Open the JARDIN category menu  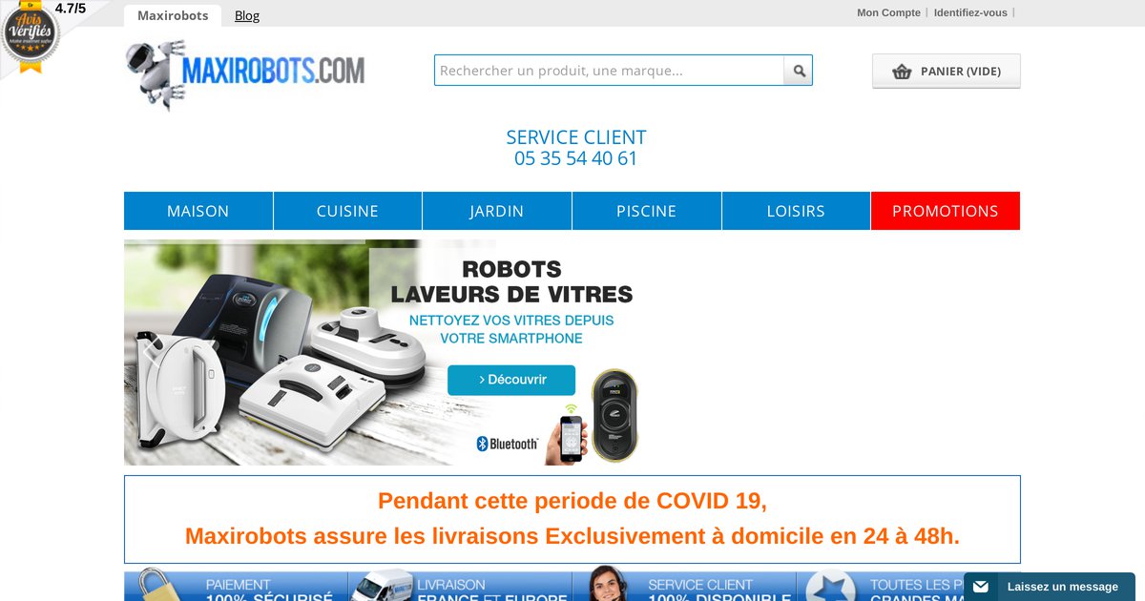pyautogui.click(x=497, y=211)
